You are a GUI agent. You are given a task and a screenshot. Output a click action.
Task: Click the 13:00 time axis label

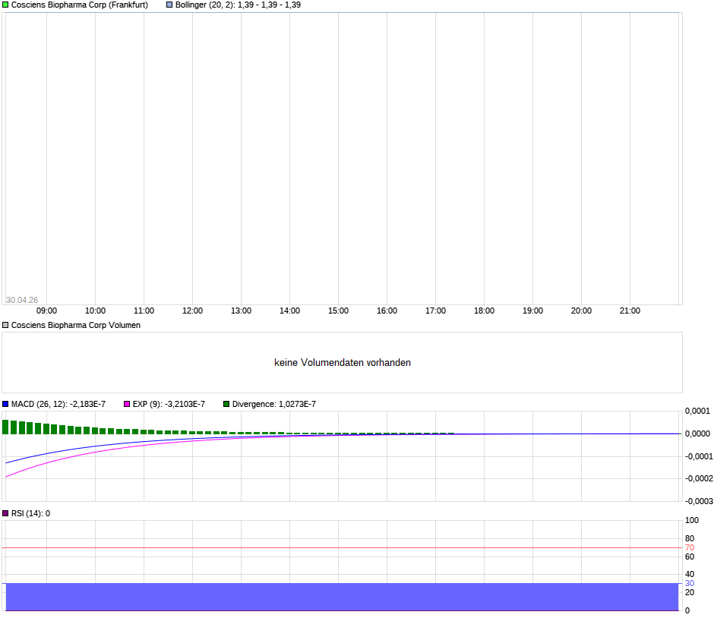pyautogui.click(x=241, y=311)
